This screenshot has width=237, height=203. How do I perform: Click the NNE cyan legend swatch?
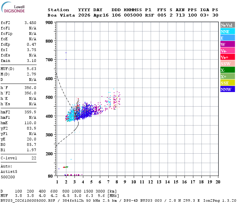point(228,31)
